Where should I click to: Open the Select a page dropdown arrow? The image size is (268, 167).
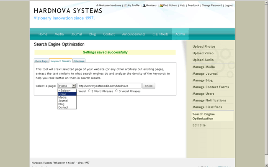click(x=74, y=86)
